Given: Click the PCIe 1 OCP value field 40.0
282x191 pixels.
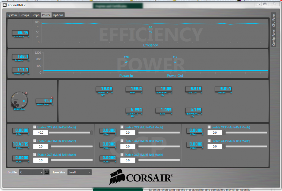Looking at the screenshot, I should pos(41,133).
